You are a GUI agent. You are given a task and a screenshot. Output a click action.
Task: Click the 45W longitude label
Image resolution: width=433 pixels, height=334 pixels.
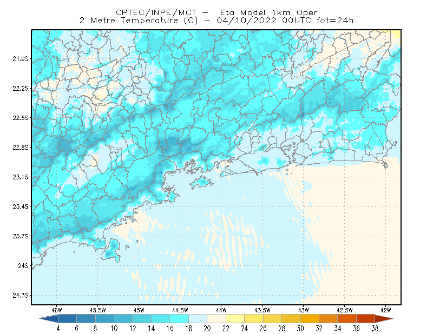139,310
